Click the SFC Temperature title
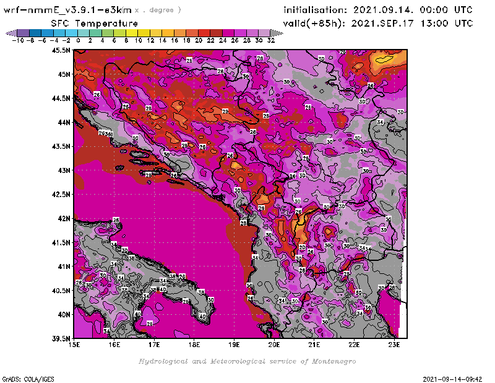The image size is (495, 383). 95,24
